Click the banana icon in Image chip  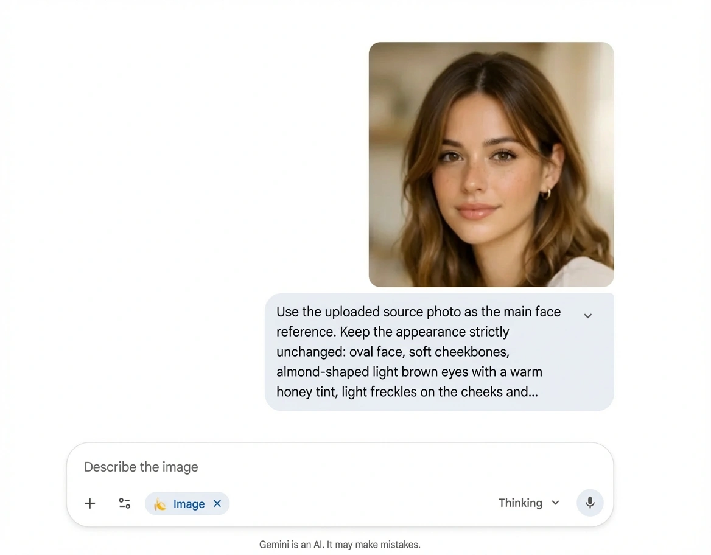pos(160,504)
